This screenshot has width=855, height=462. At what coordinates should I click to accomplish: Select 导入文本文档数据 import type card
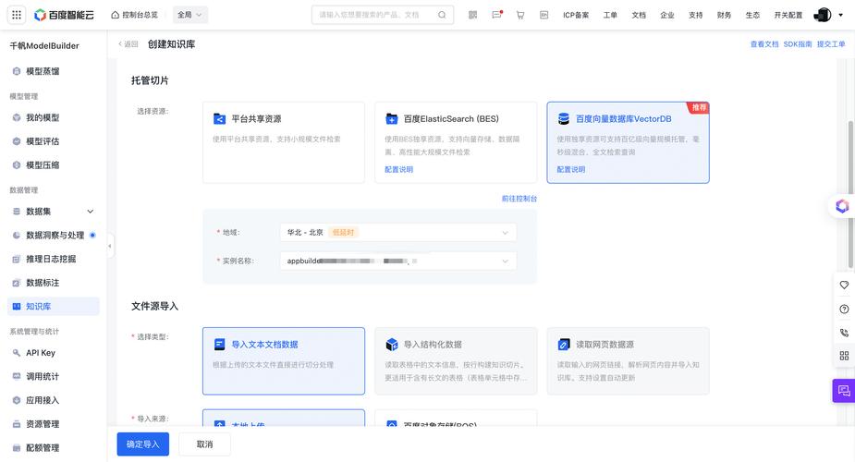[x=284, y=360]
